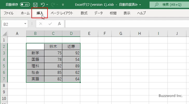The height and width of the screenshot is (104, 189).
Task: Select column B header
Action: [x=35, y=34]
